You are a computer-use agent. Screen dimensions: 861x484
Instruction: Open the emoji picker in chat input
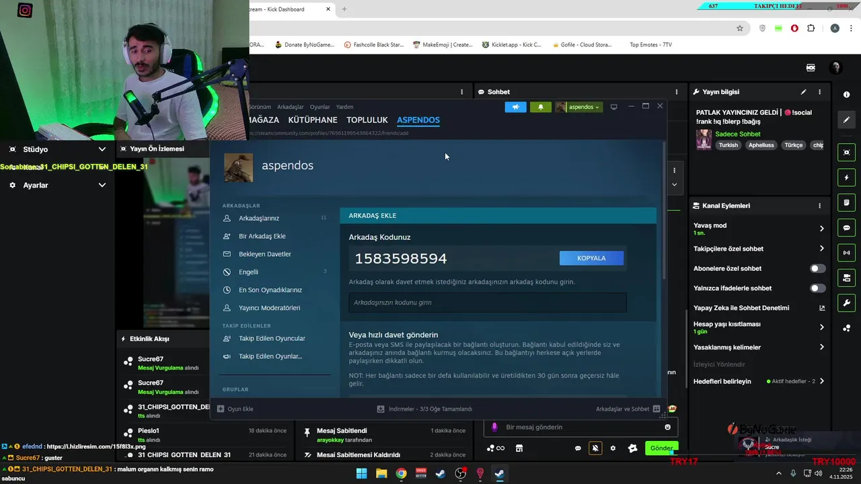pyautogui.click(x=667, y=427)
